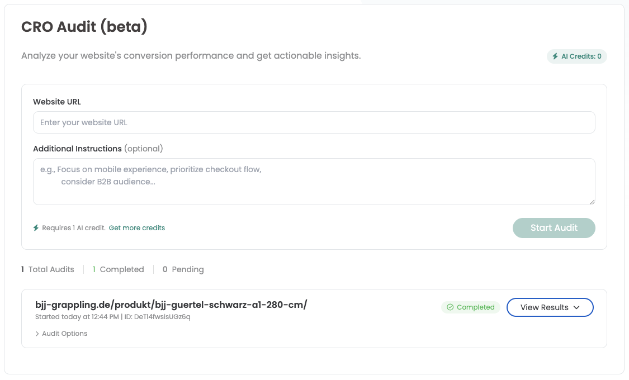Click the Requires 1 AI credit text
Image resolution: width=629 pixels, height=380 pixels.
(x=74, y=227)
